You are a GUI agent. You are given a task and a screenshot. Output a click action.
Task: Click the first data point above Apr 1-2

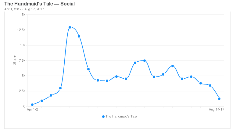click(32, 105)
